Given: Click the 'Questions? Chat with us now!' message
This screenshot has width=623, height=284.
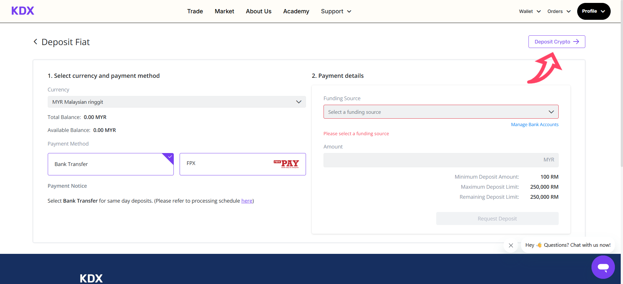Looking at the screenshot, I should click(568, 245).
